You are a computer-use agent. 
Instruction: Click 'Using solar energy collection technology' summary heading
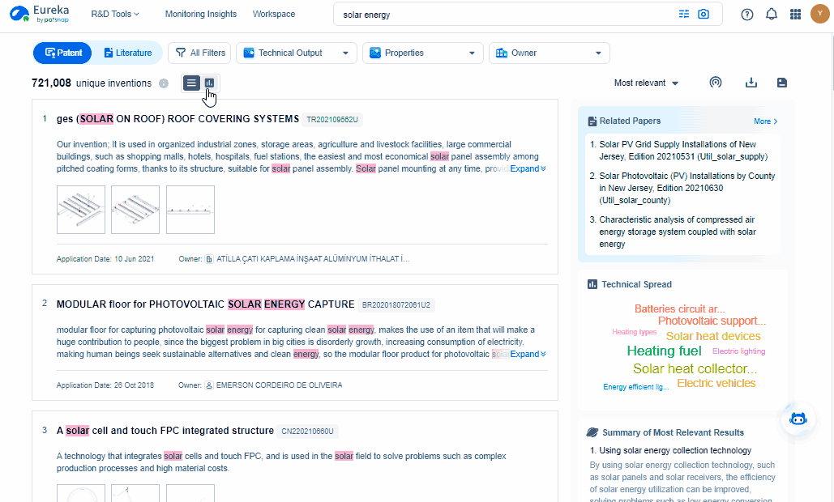[x=675, y=450]
